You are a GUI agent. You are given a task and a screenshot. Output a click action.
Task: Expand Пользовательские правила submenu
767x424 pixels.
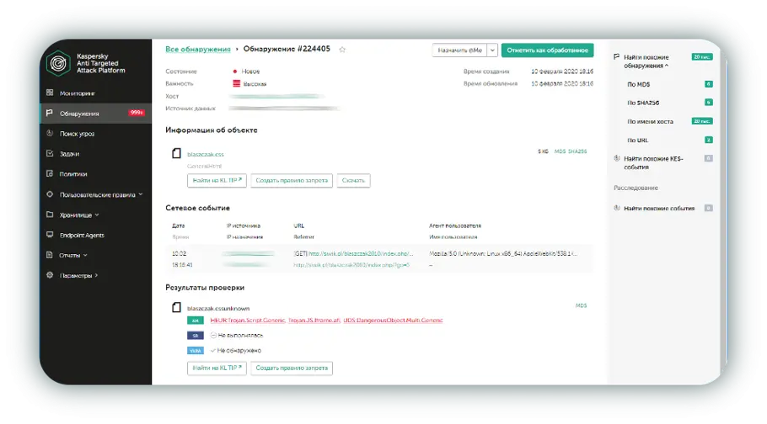point(141,194)
